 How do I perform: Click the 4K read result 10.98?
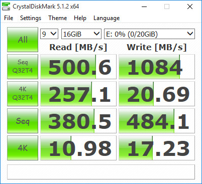pos(78,148)
